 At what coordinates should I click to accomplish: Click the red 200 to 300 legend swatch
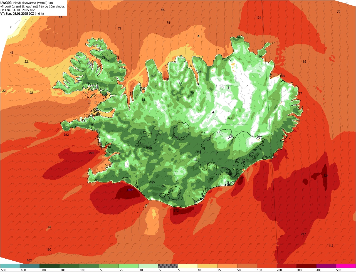tap(286, 266)
